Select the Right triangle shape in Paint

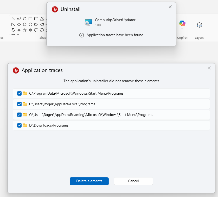coord(13,24)
